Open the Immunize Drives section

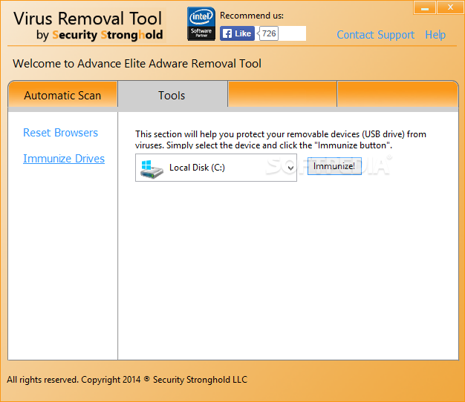64,159
